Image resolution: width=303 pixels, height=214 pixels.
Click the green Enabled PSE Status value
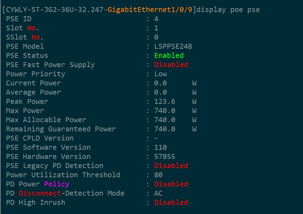(169, 55)
